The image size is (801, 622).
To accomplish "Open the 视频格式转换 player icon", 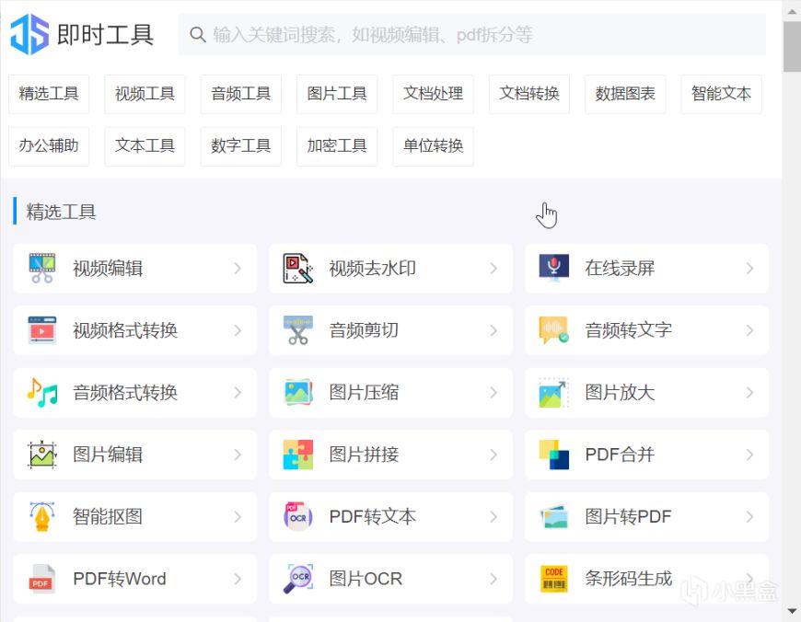I will 42,330.
